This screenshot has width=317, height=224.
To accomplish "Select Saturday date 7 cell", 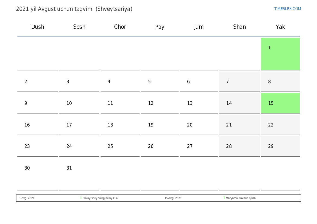I will (239, 81).
